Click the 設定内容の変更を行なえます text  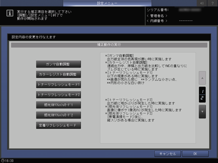point(34,37)
